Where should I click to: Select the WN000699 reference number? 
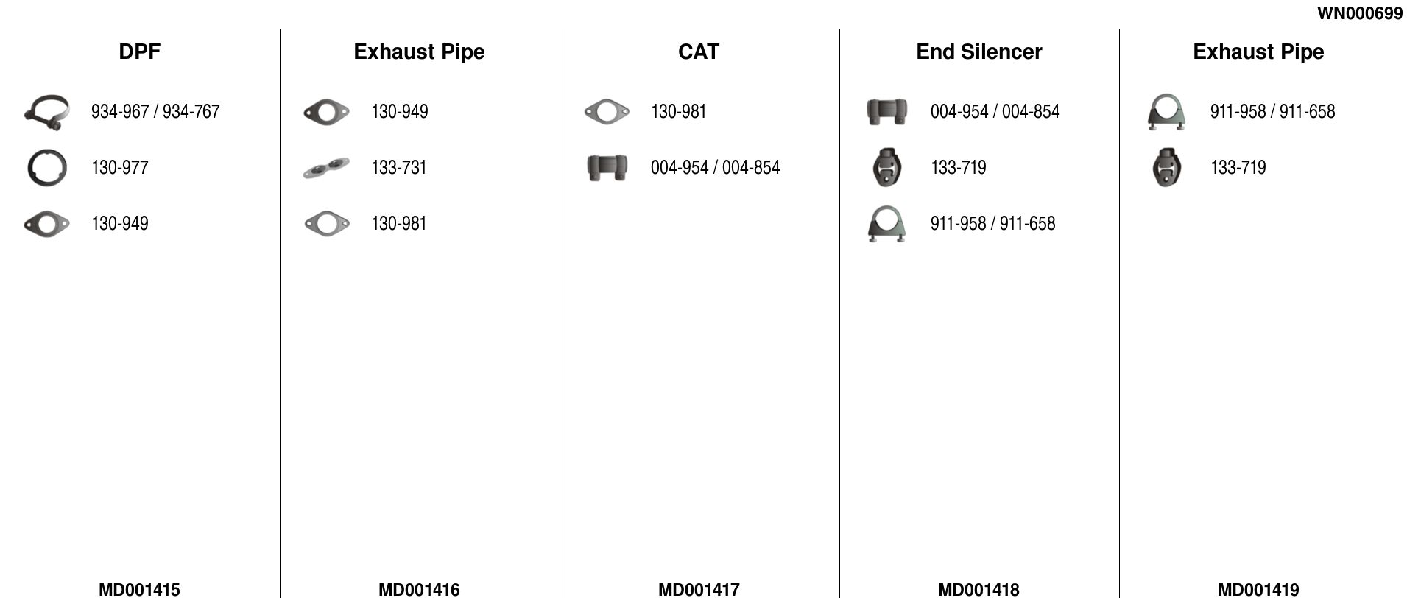pyautogui.click(x=1359, y=13)
